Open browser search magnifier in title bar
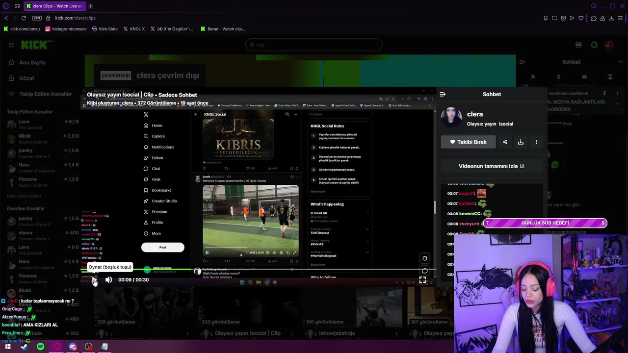 click(594, 6)
